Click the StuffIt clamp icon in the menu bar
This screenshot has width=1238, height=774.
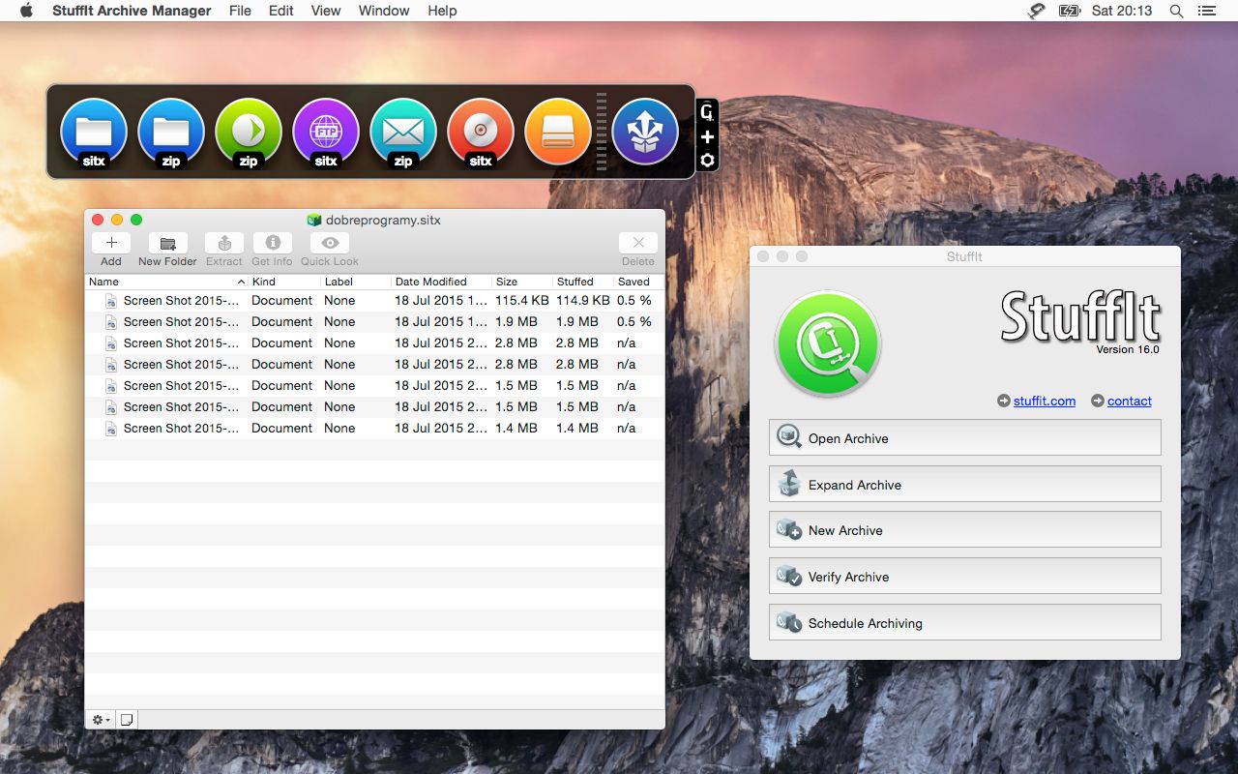(1036, 11)
